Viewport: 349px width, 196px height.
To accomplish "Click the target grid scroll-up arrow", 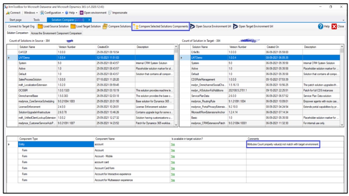I will [342, 47].
